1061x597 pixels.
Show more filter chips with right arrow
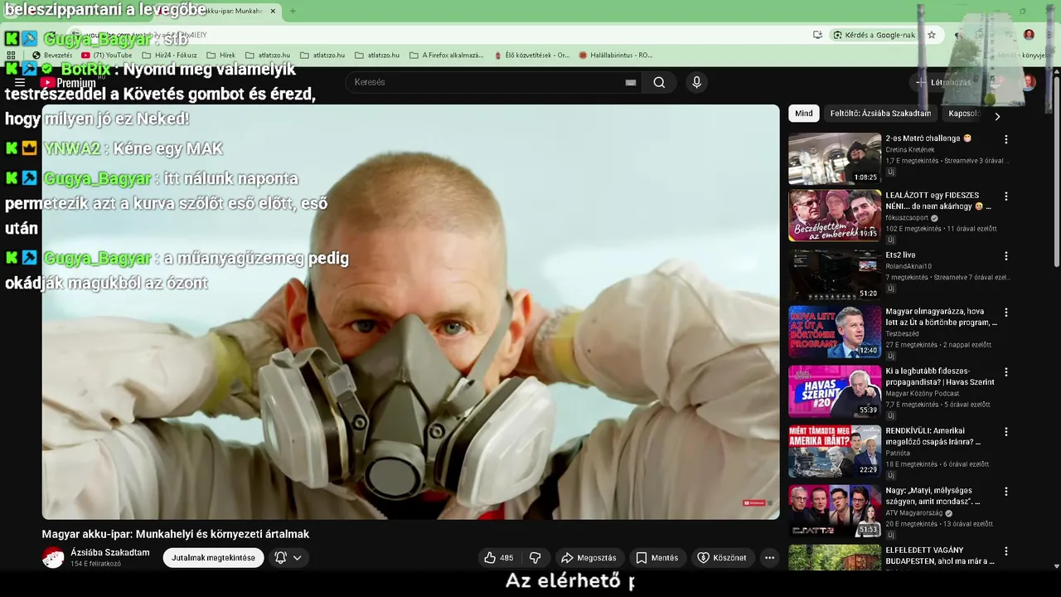coord(997,117)
